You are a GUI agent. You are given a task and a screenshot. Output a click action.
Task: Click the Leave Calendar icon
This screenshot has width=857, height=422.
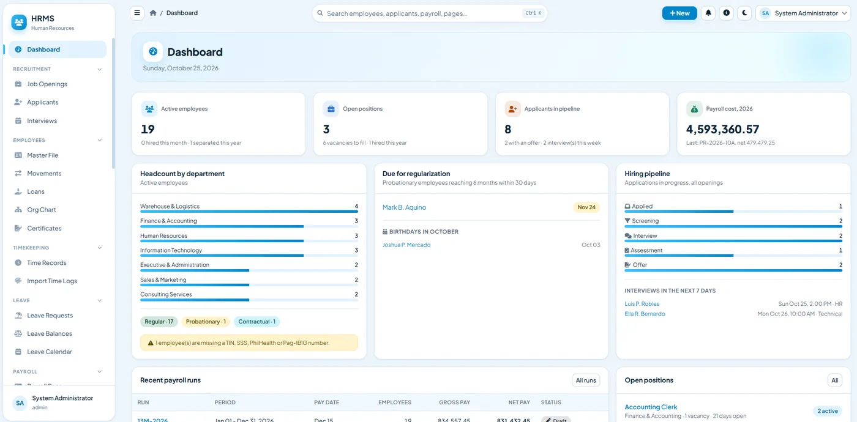(x=18, y=352)
